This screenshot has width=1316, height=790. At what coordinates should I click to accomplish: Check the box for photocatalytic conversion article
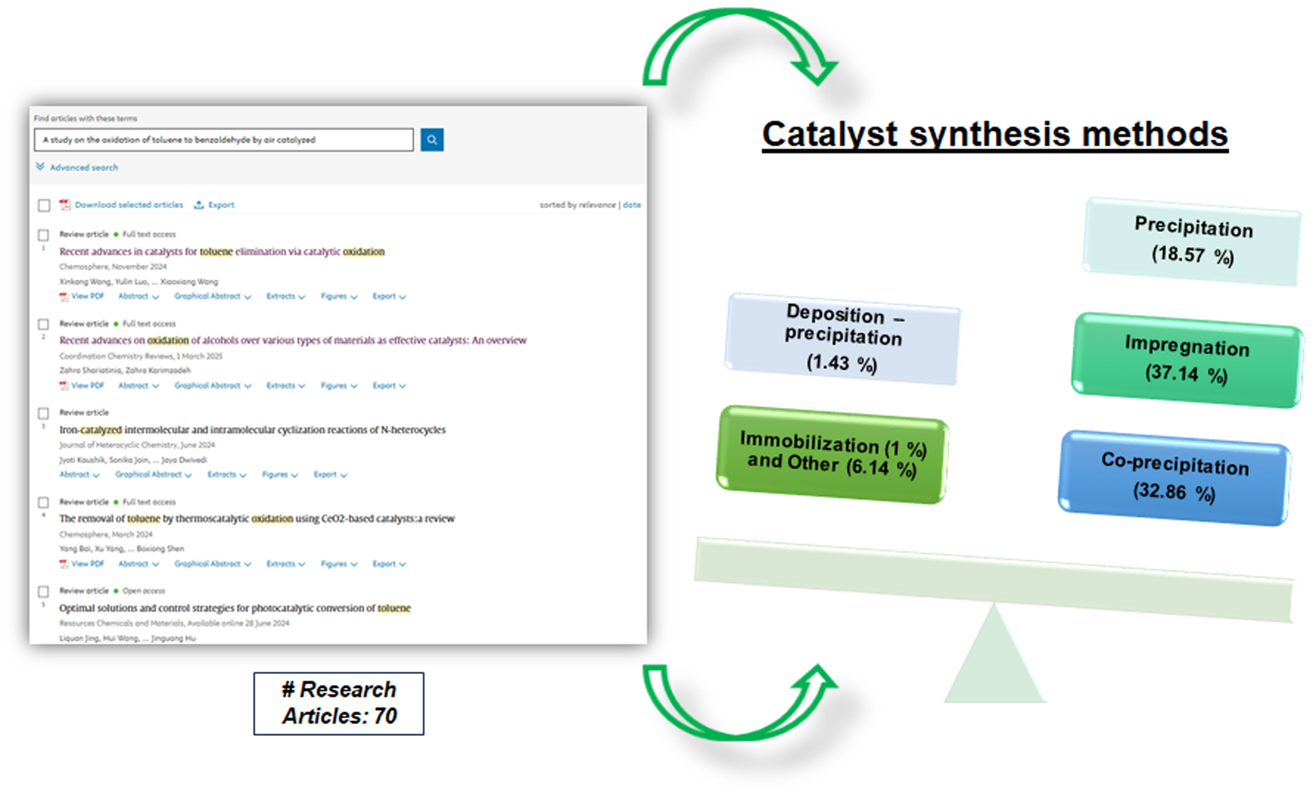tap(44, 592)
